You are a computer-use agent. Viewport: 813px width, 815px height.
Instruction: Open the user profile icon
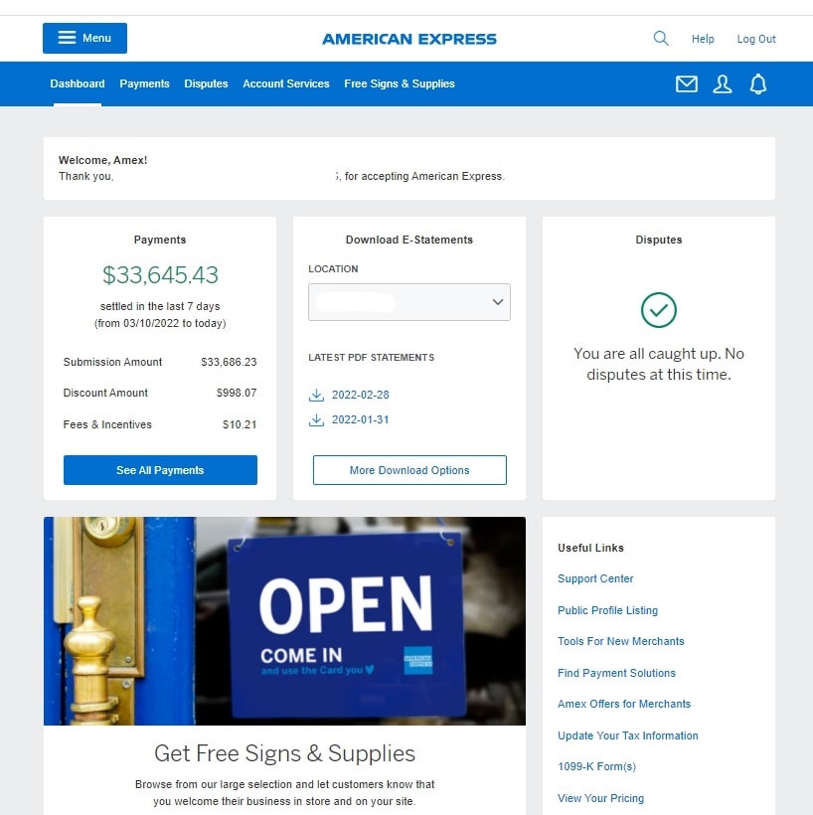[x=723, y=84]
